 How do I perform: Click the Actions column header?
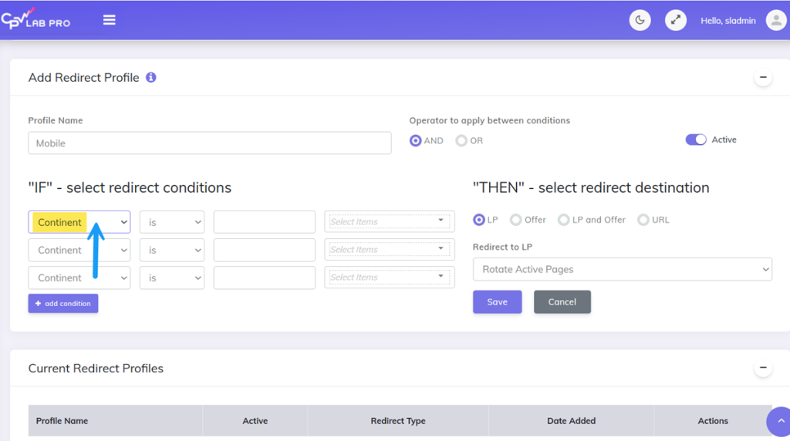point(712,421)
